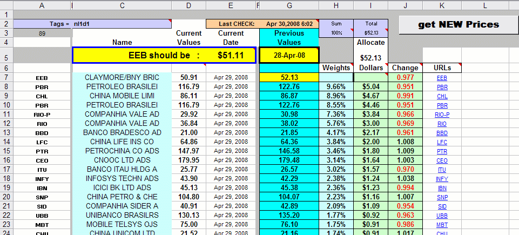This screenshot has width=519, height=235.
Task: Open the SNP URL link
Action: click(x=442, y=197)
